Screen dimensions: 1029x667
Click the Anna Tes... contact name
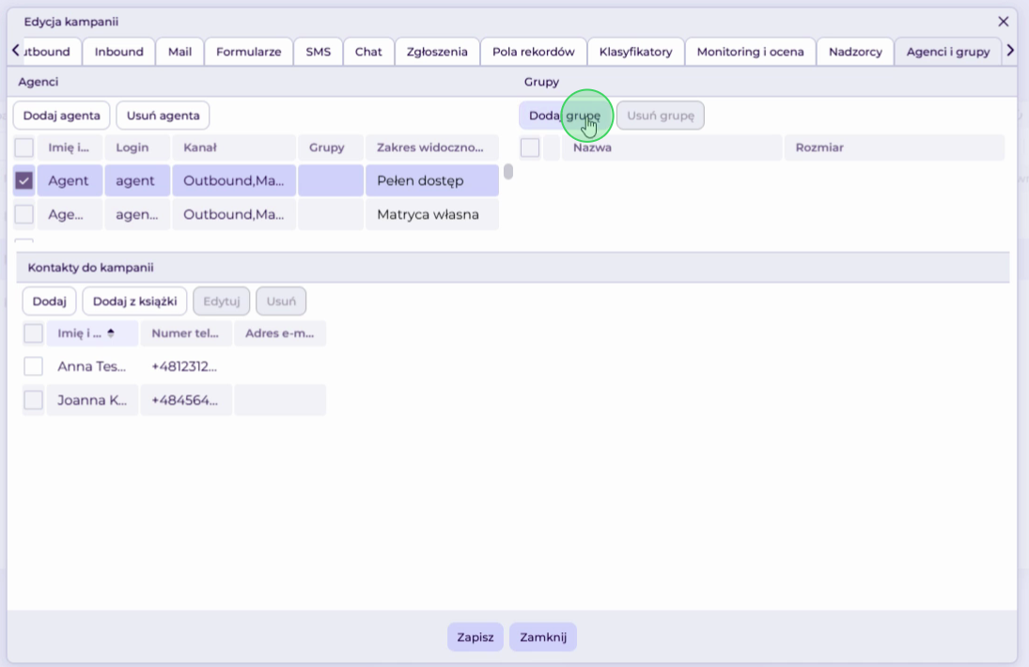(x=92, y=366)
